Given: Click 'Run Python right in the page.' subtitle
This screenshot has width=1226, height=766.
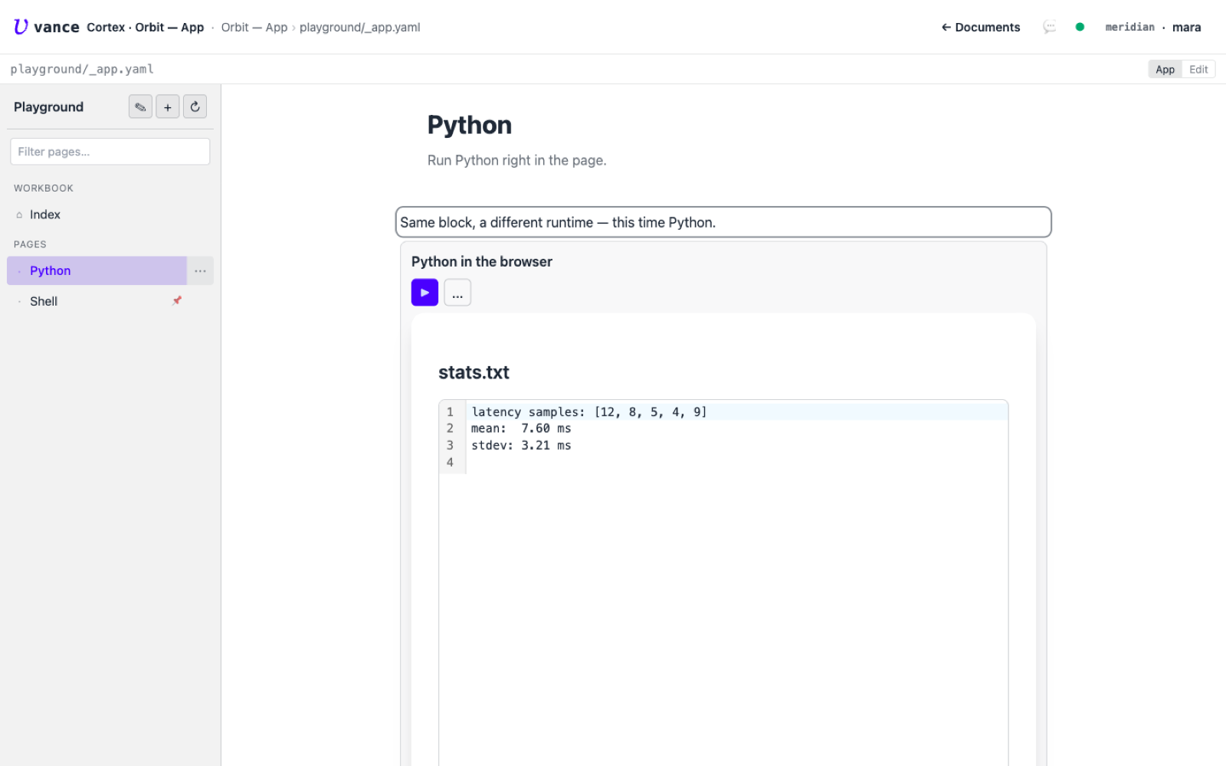Looking at the screenshot, I should point(517,160).
